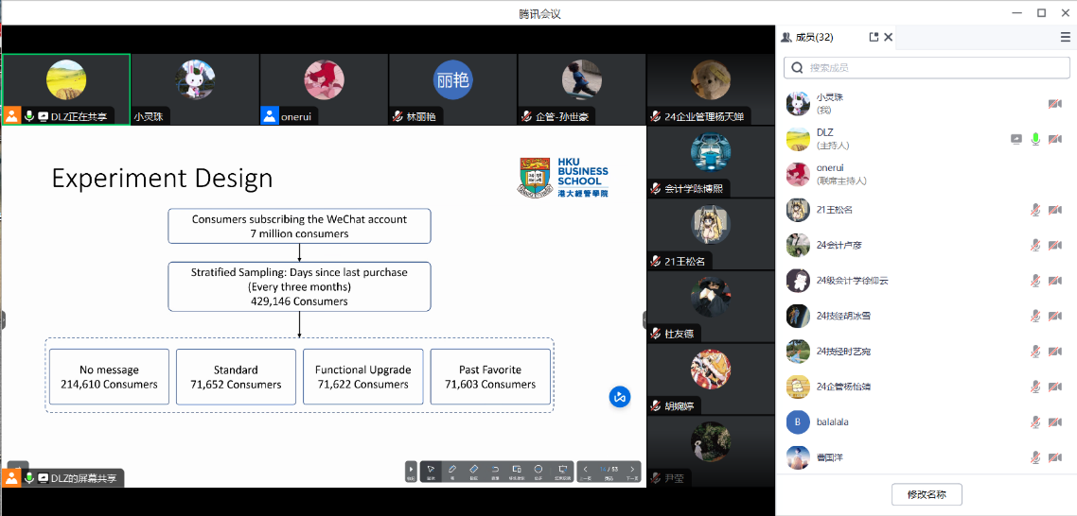
Task: Click the 搜索成员 search field
Action: pos(927,68)
